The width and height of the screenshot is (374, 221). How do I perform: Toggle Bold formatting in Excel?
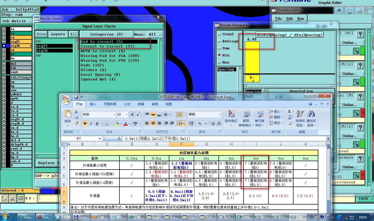point(85,124)
